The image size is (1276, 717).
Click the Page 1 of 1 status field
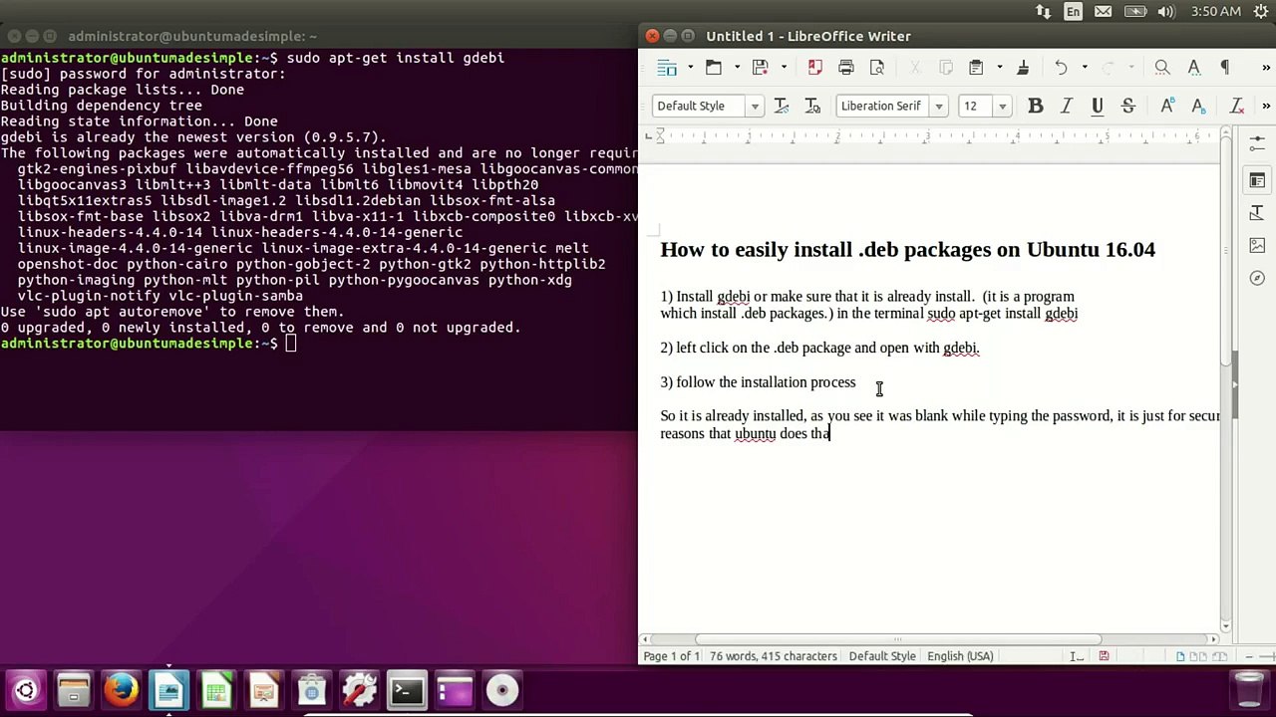[x=672, y=656]
